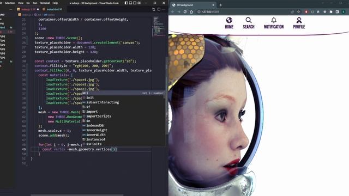The height and width of the screenshot is (196, 349).
Task: Click the share page icon in address bar
Action: tap(292, 12)
